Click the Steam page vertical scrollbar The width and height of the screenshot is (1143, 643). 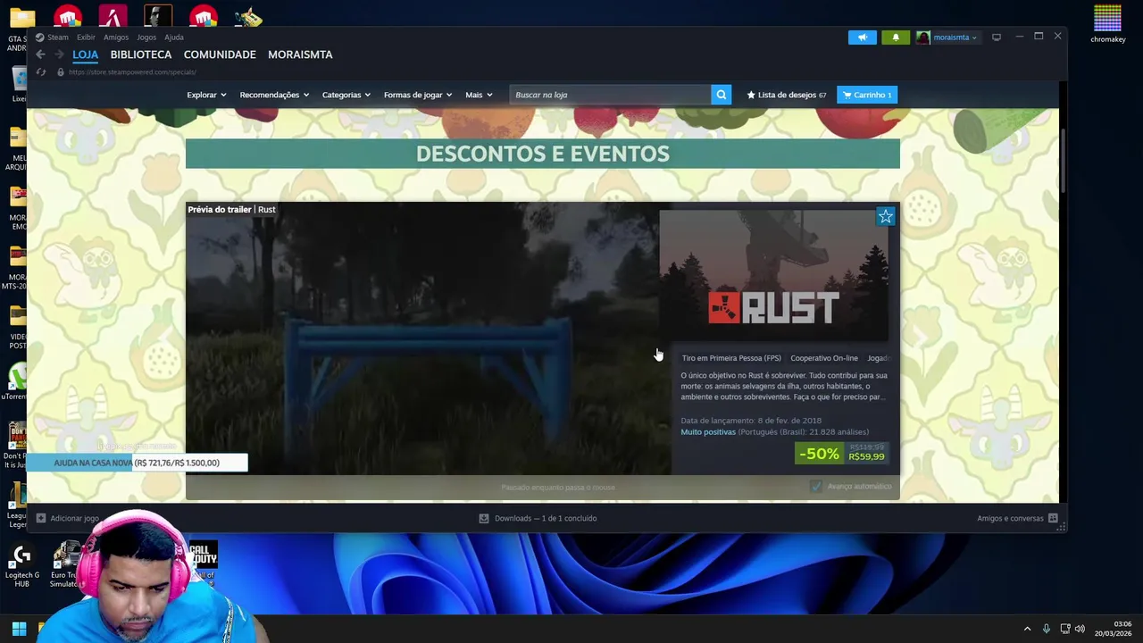pos(1063,161)
